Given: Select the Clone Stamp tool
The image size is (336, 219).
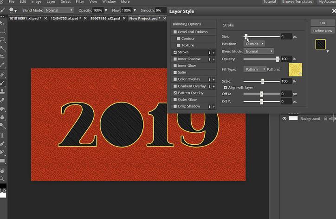Looking at the screenshot, I should [x=2, y=91].
